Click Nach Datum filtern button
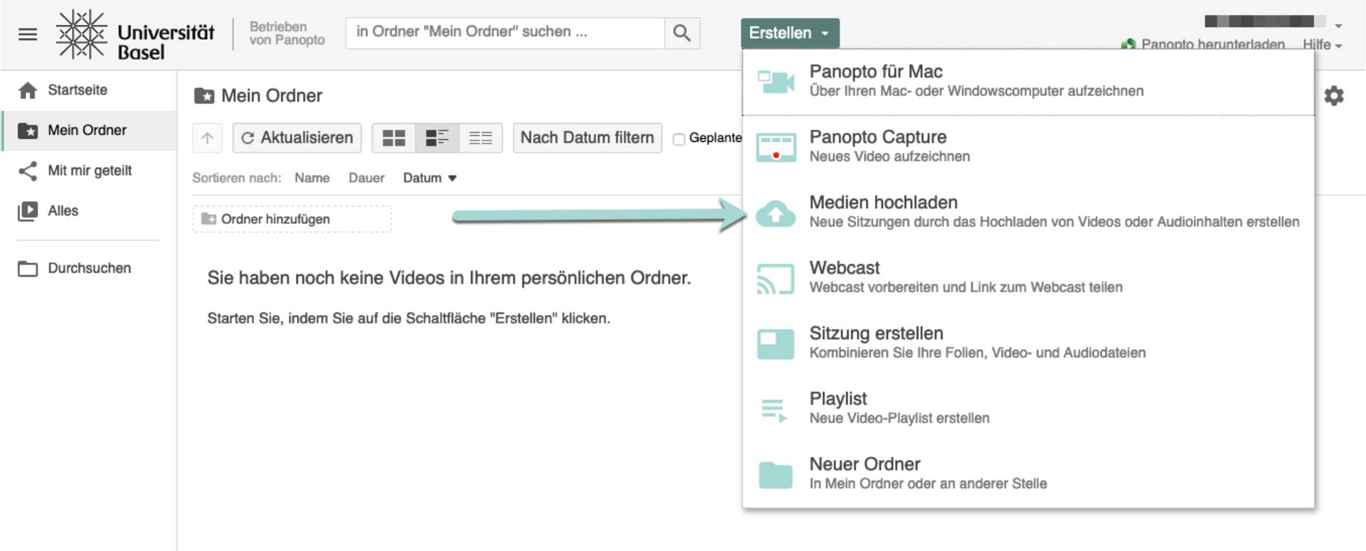1366x551 pixels. point(587,138)
